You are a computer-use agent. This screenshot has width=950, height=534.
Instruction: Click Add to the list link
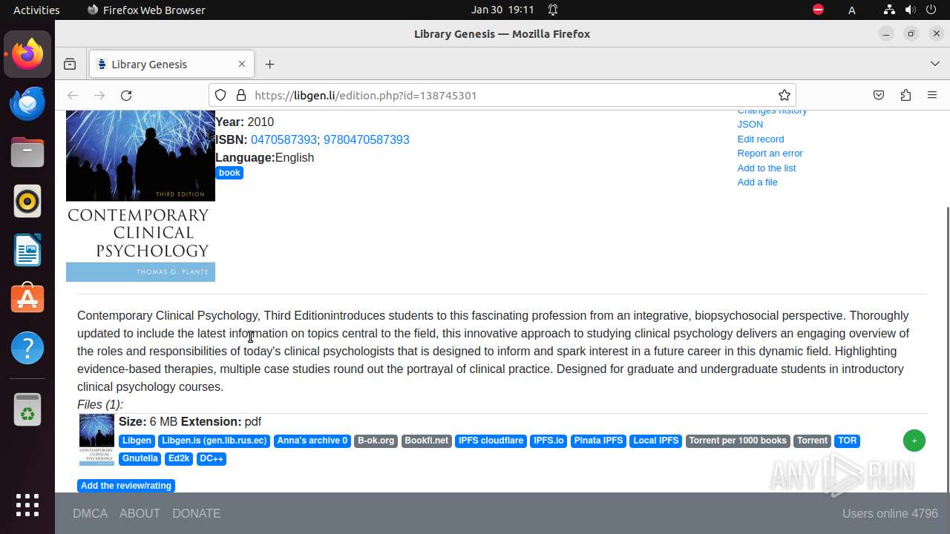[x=766, y=168]
